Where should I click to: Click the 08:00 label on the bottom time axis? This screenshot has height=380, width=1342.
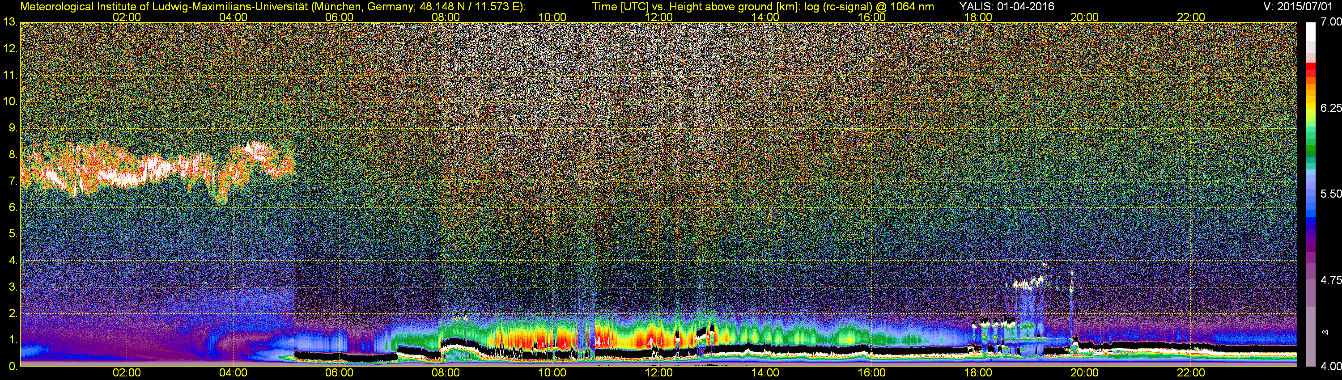click(446, 373)
